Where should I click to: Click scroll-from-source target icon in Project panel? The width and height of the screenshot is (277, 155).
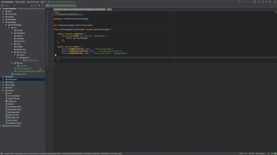coord(32,6)
